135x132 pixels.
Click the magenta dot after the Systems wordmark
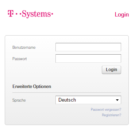click(52, 14)
